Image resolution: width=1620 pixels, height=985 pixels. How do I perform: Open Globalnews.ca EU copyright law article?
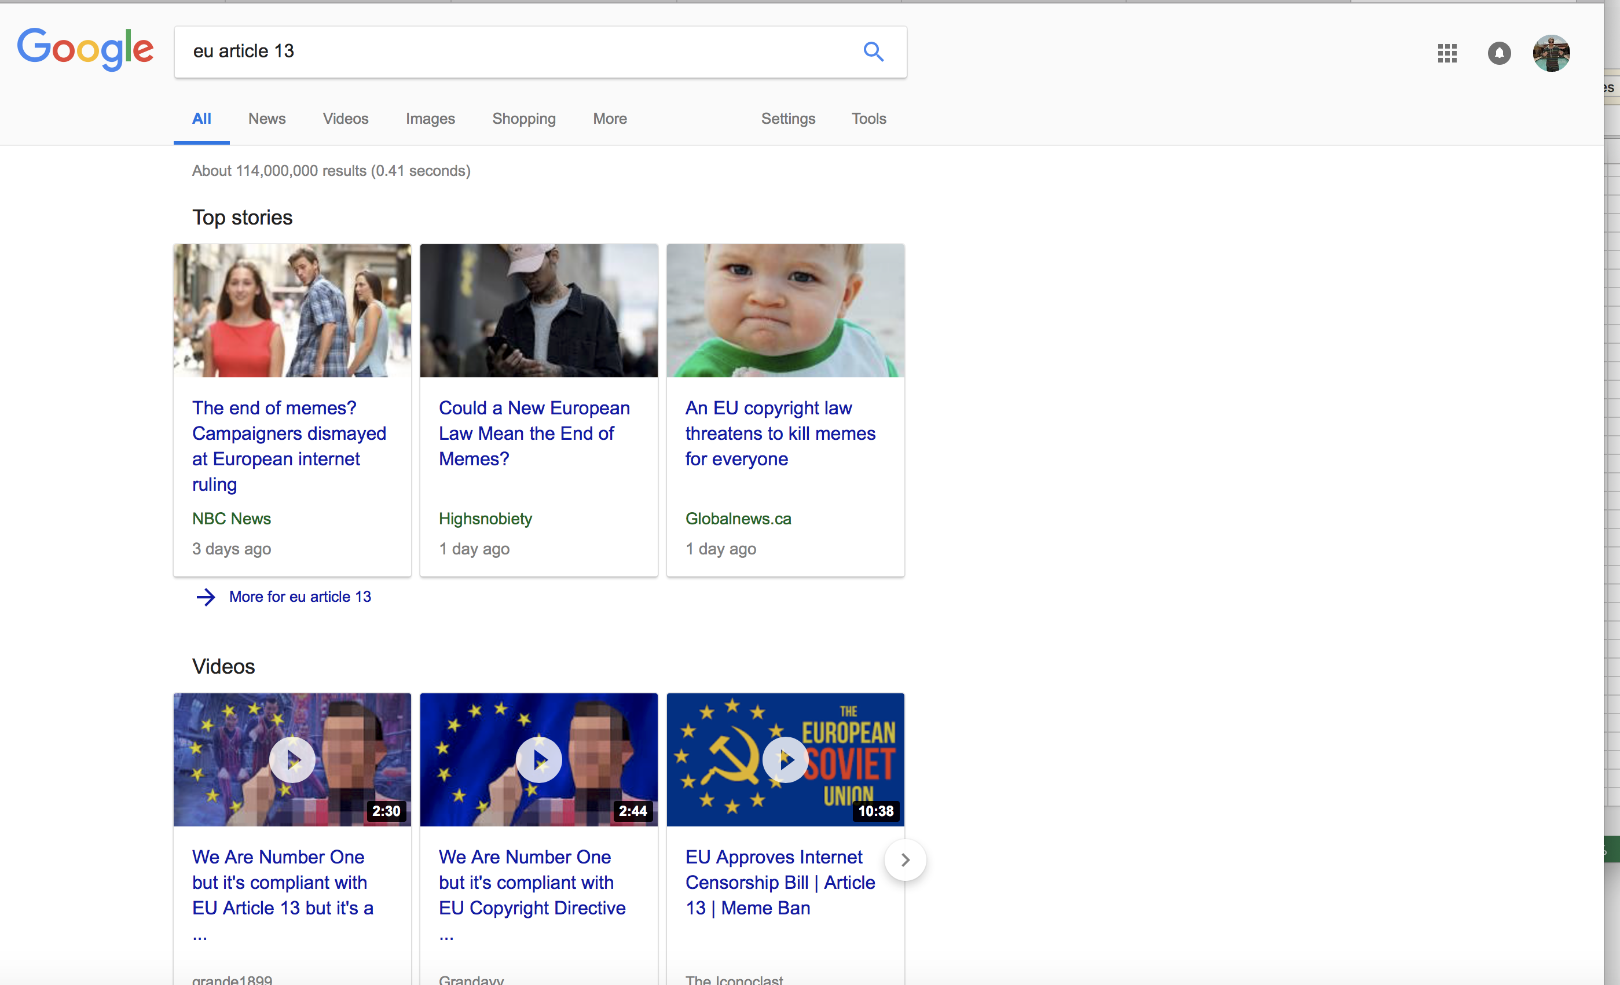pyautogui.click(x=780, y=433)
